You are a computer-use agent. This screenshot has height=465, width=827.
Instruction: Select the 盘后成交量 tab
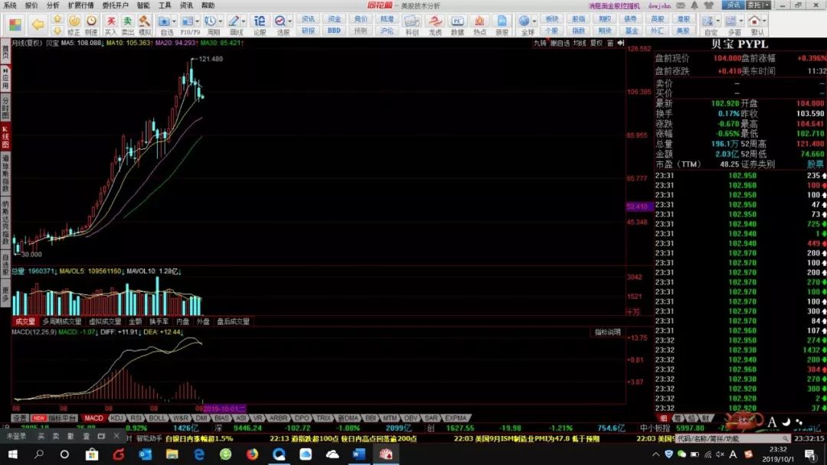233,321
